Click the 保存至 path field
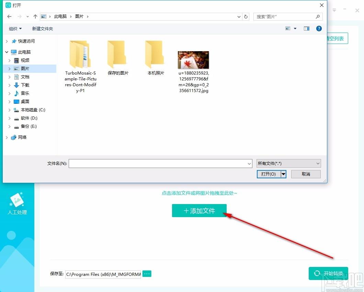This screenshot has height=292, width=364. pos(103,274)
